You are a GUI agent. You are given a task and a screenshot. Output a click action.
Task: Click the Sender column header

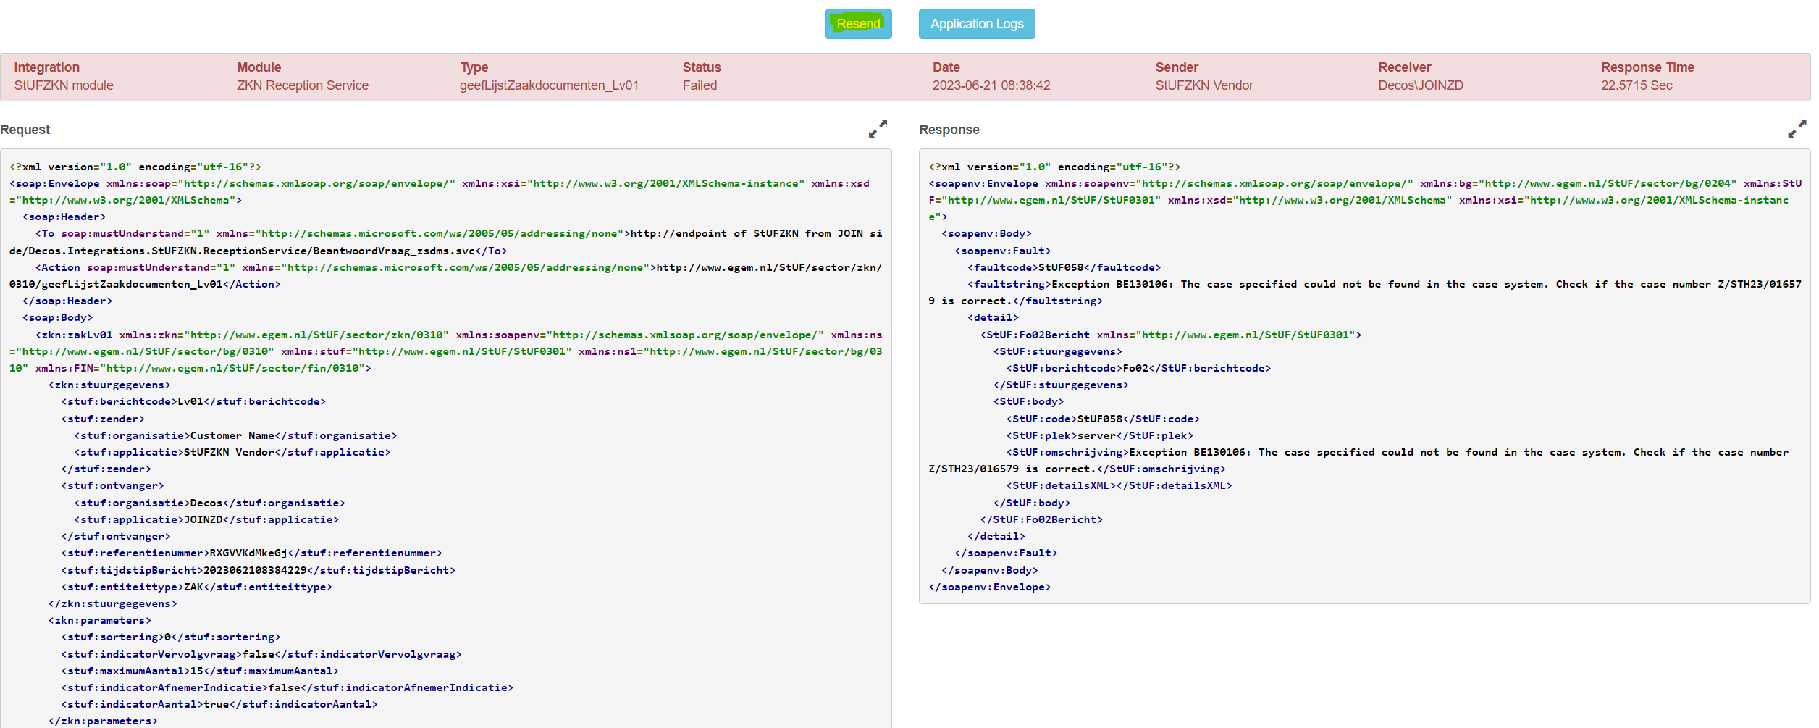(x=1177, y=67)
